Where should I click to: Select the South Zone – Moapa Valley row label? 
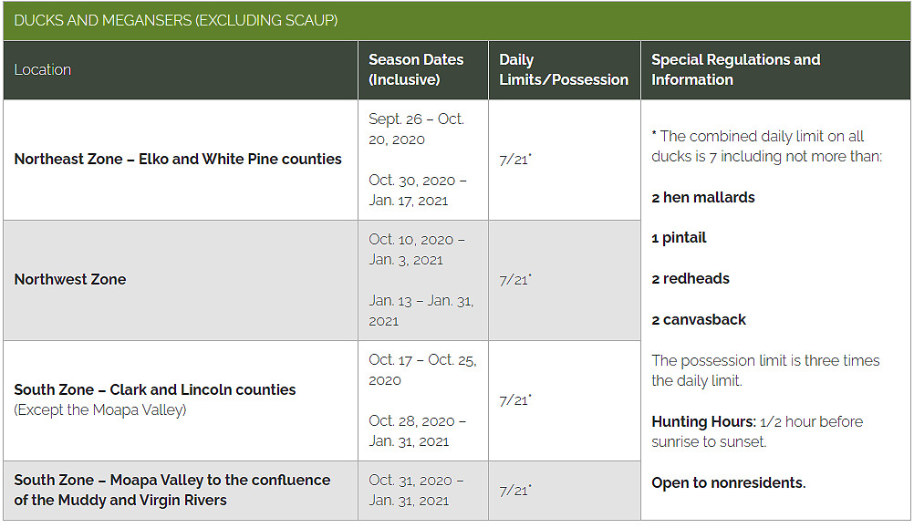click(172, 490)
